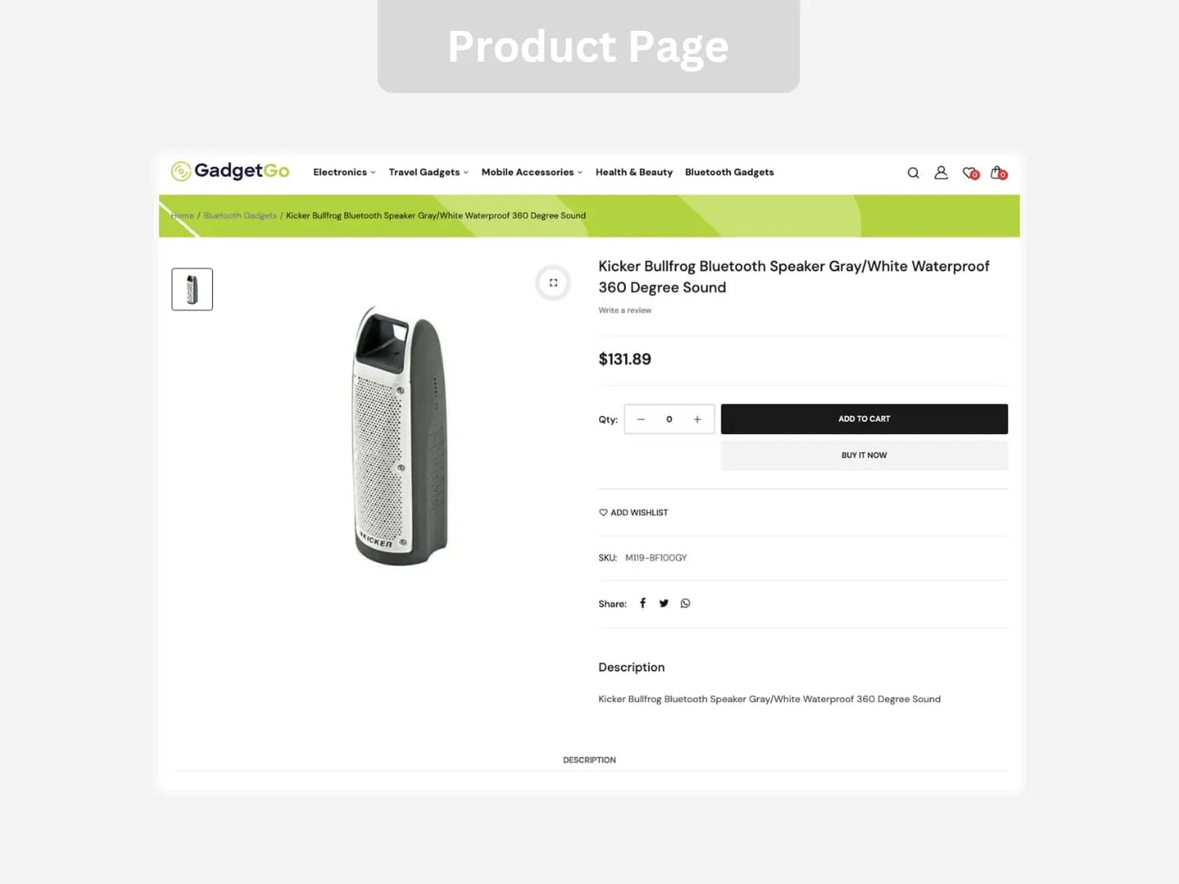This screenshot has width=1179, height=884.
Task: Share via WhatsApp icon
Action: (x=685, y=603)
